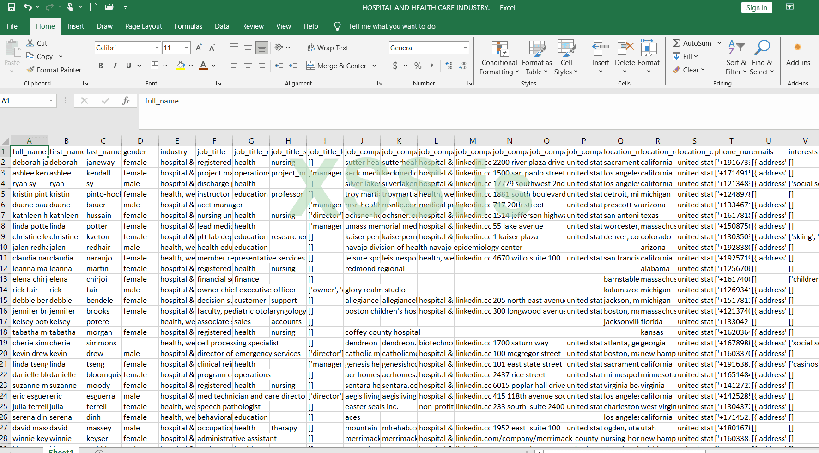
Task: Click the Insert Function fx icon
Action: click(x=126, y=101)
